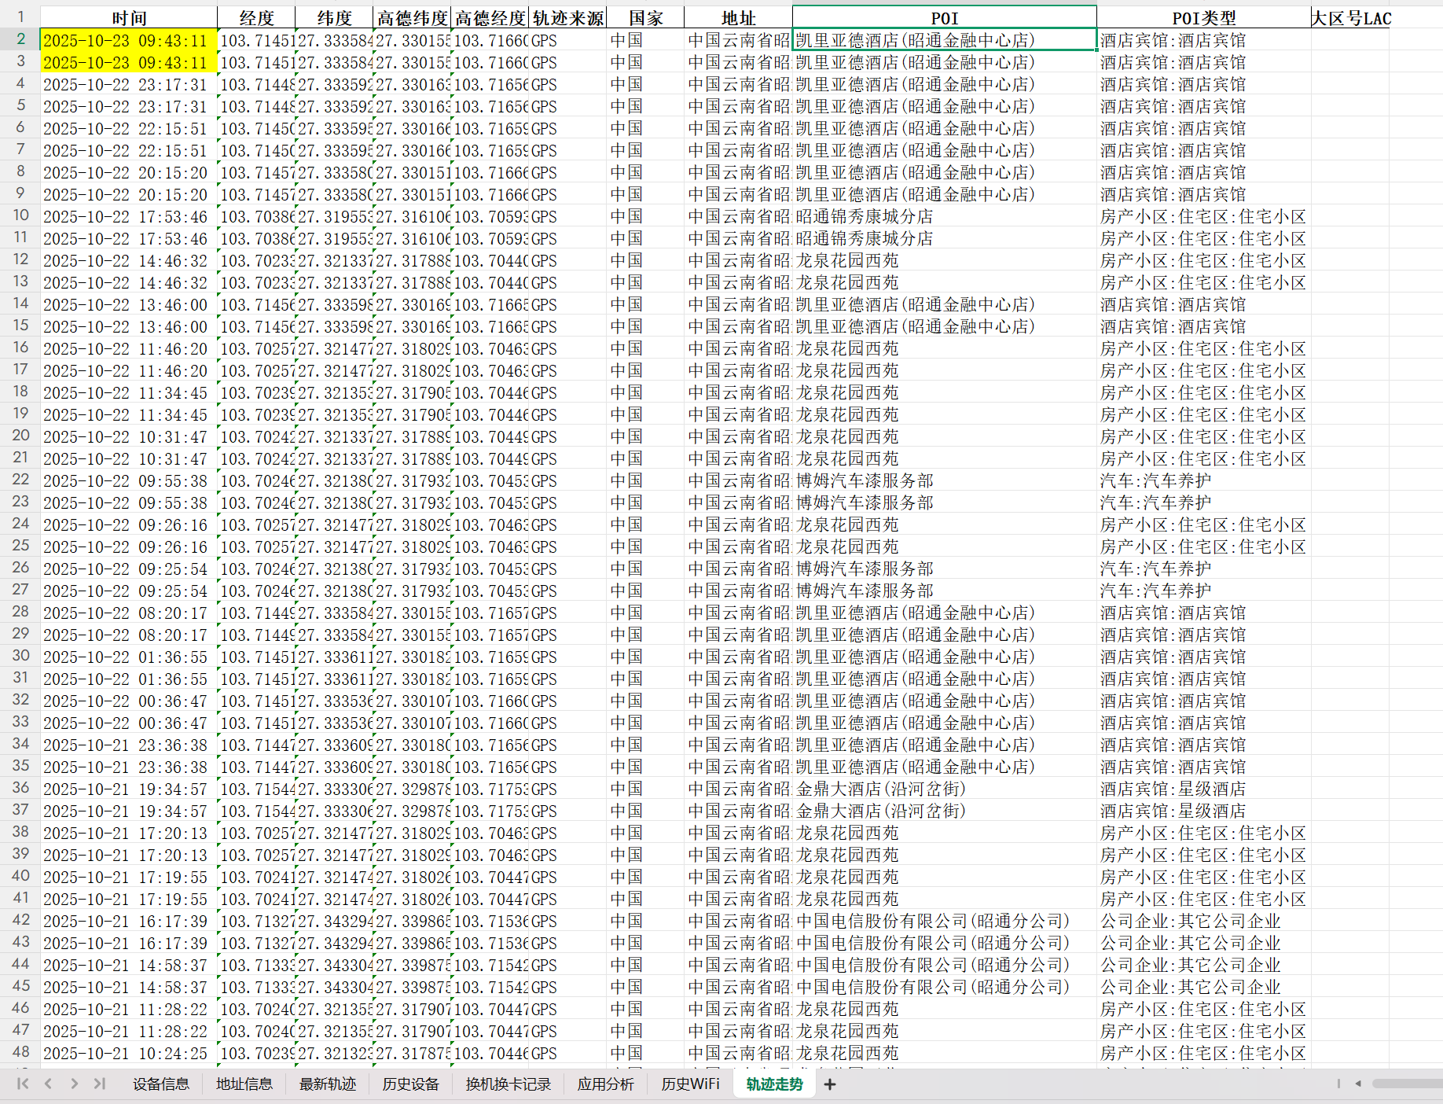Jump to the first sheet tab arrow

[23, 1084]
